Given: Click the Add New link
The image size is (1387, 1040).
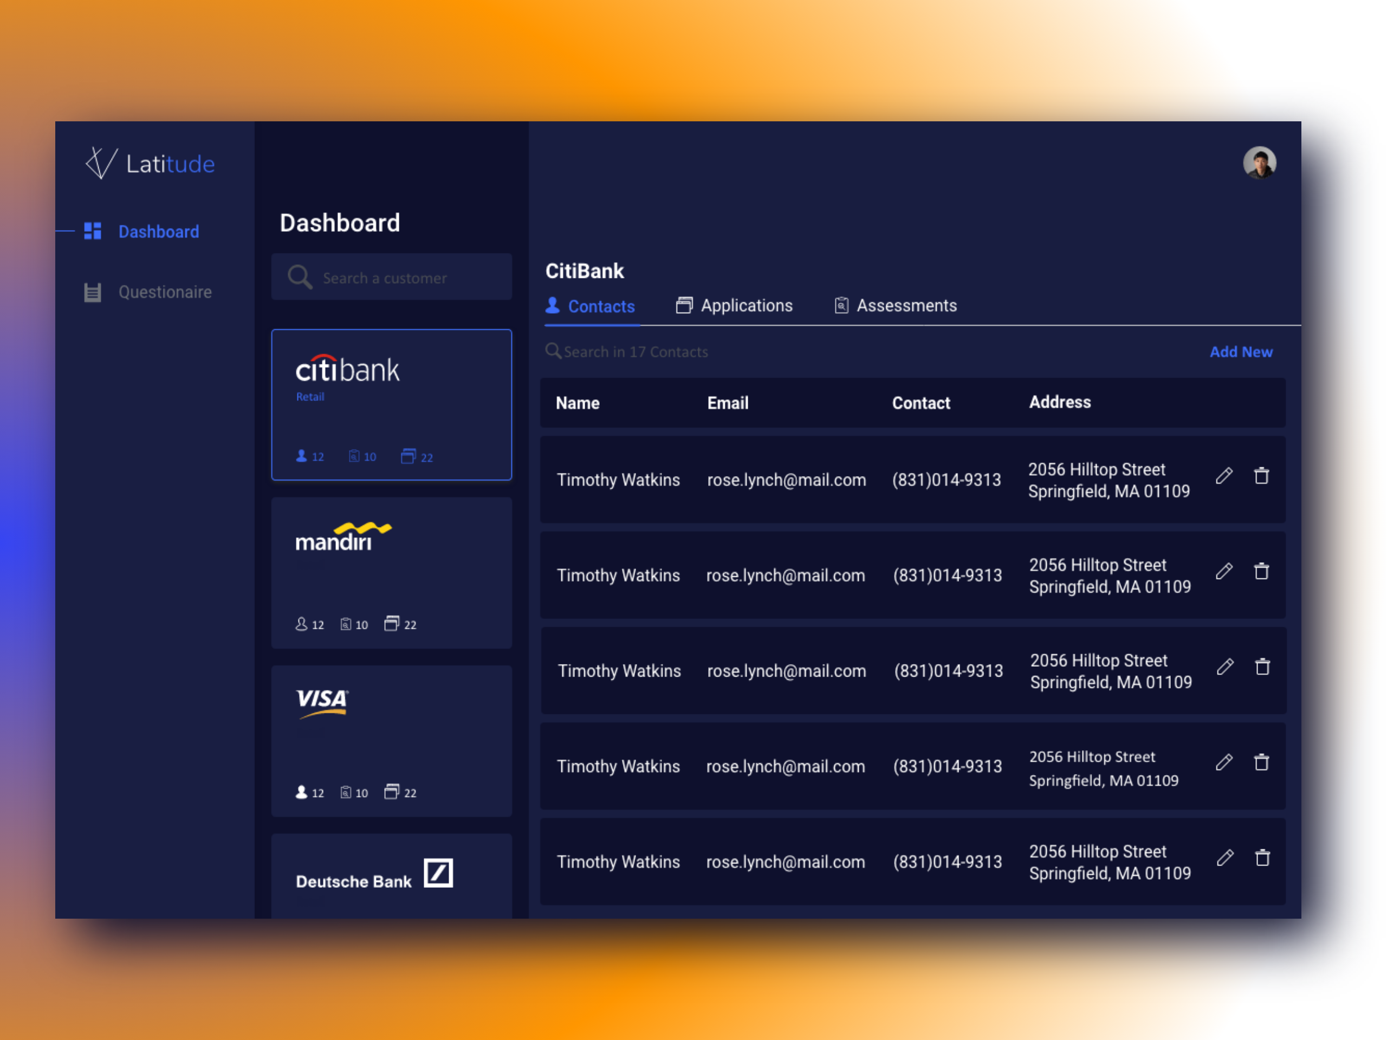Looking at the screenshot, I should [1240, 352].
